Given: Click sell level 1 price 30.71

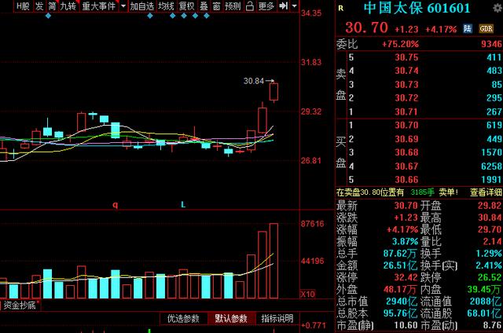Looking at the screenshot, I should click(x=406, y=112).
